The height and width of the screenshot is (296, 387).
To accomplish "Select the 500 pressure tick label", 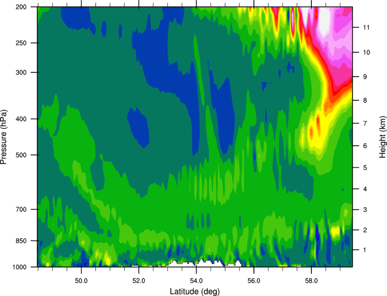I will 21,155.
